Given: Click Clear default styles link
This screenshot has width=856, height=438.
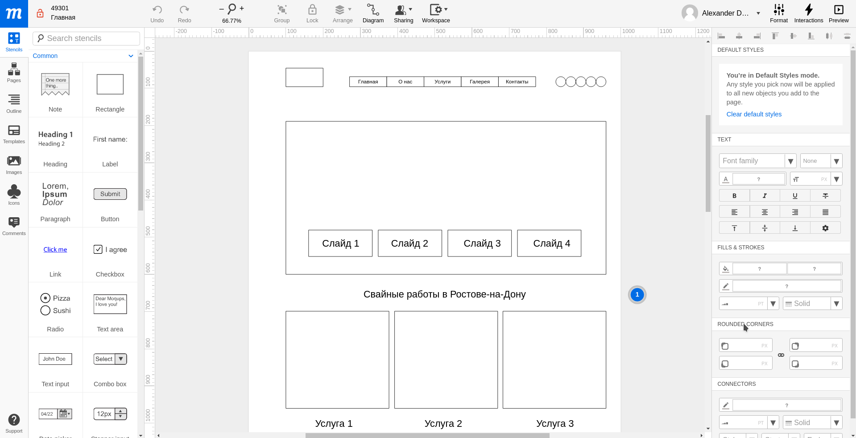Looking at the screenshot, I should (x=754, y=114).
